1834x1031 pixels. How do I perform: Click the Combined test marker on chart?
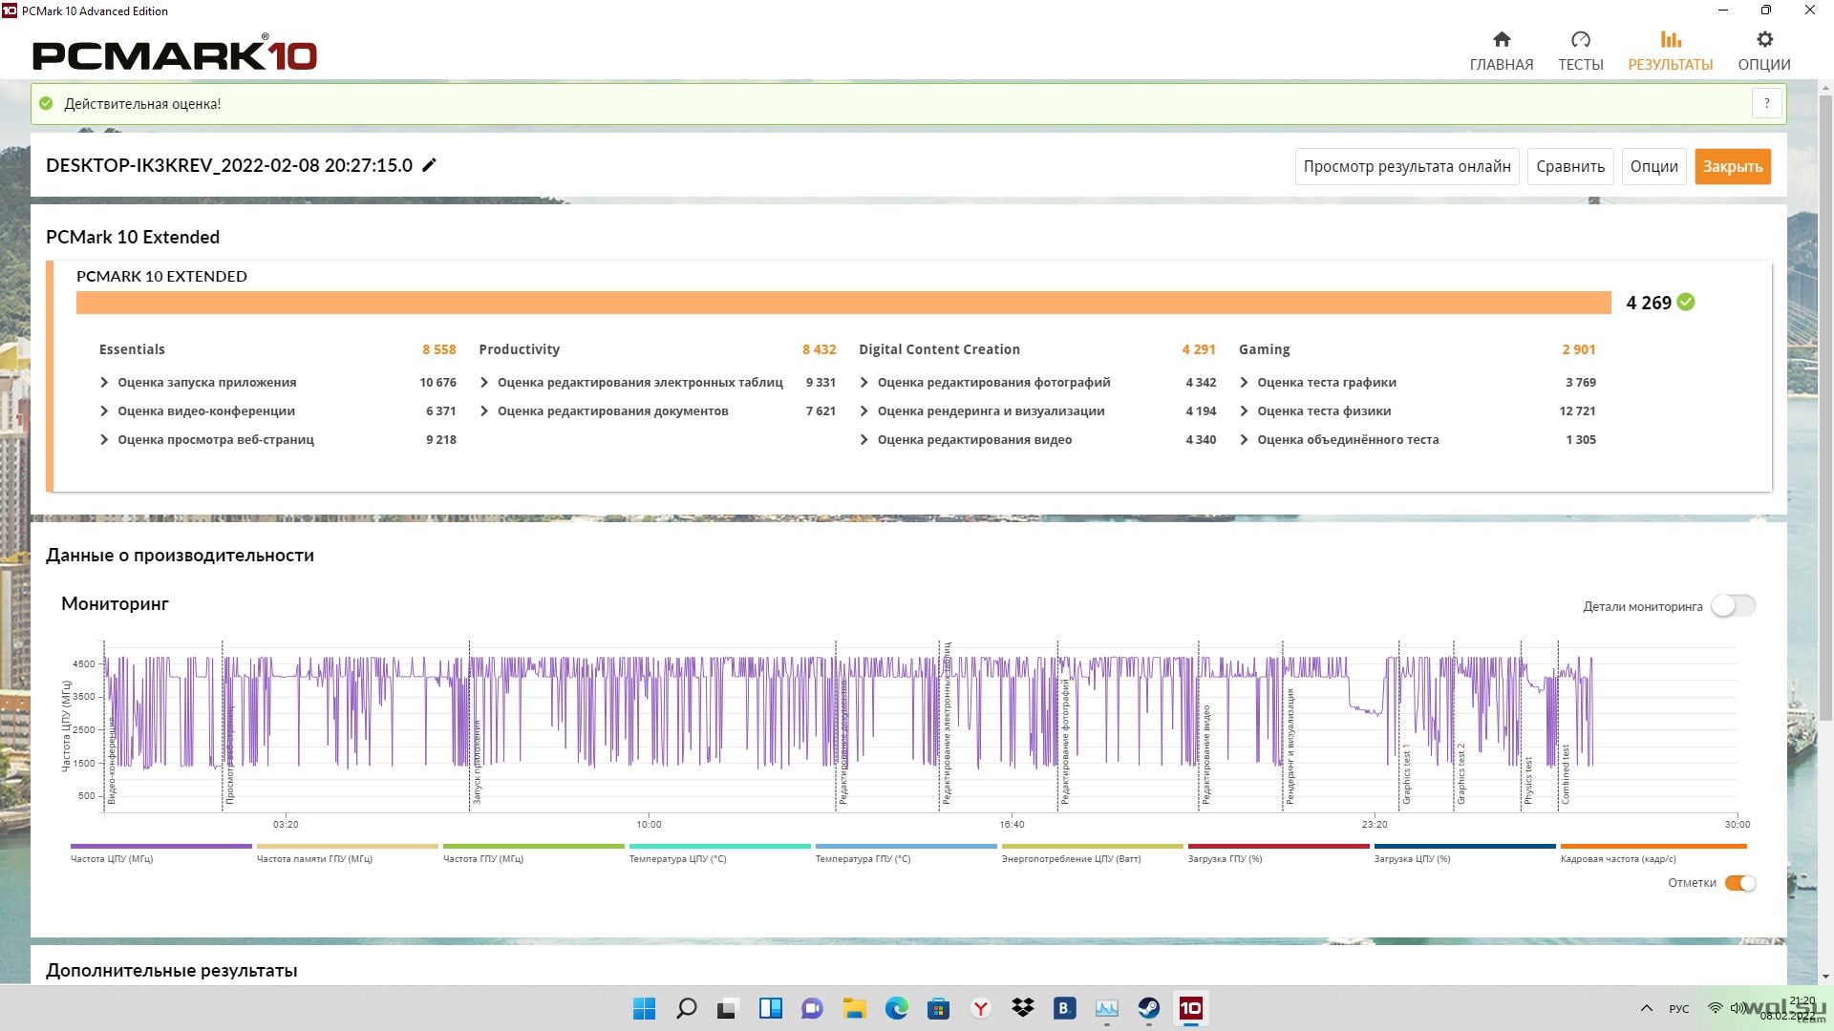[1566, 774]
